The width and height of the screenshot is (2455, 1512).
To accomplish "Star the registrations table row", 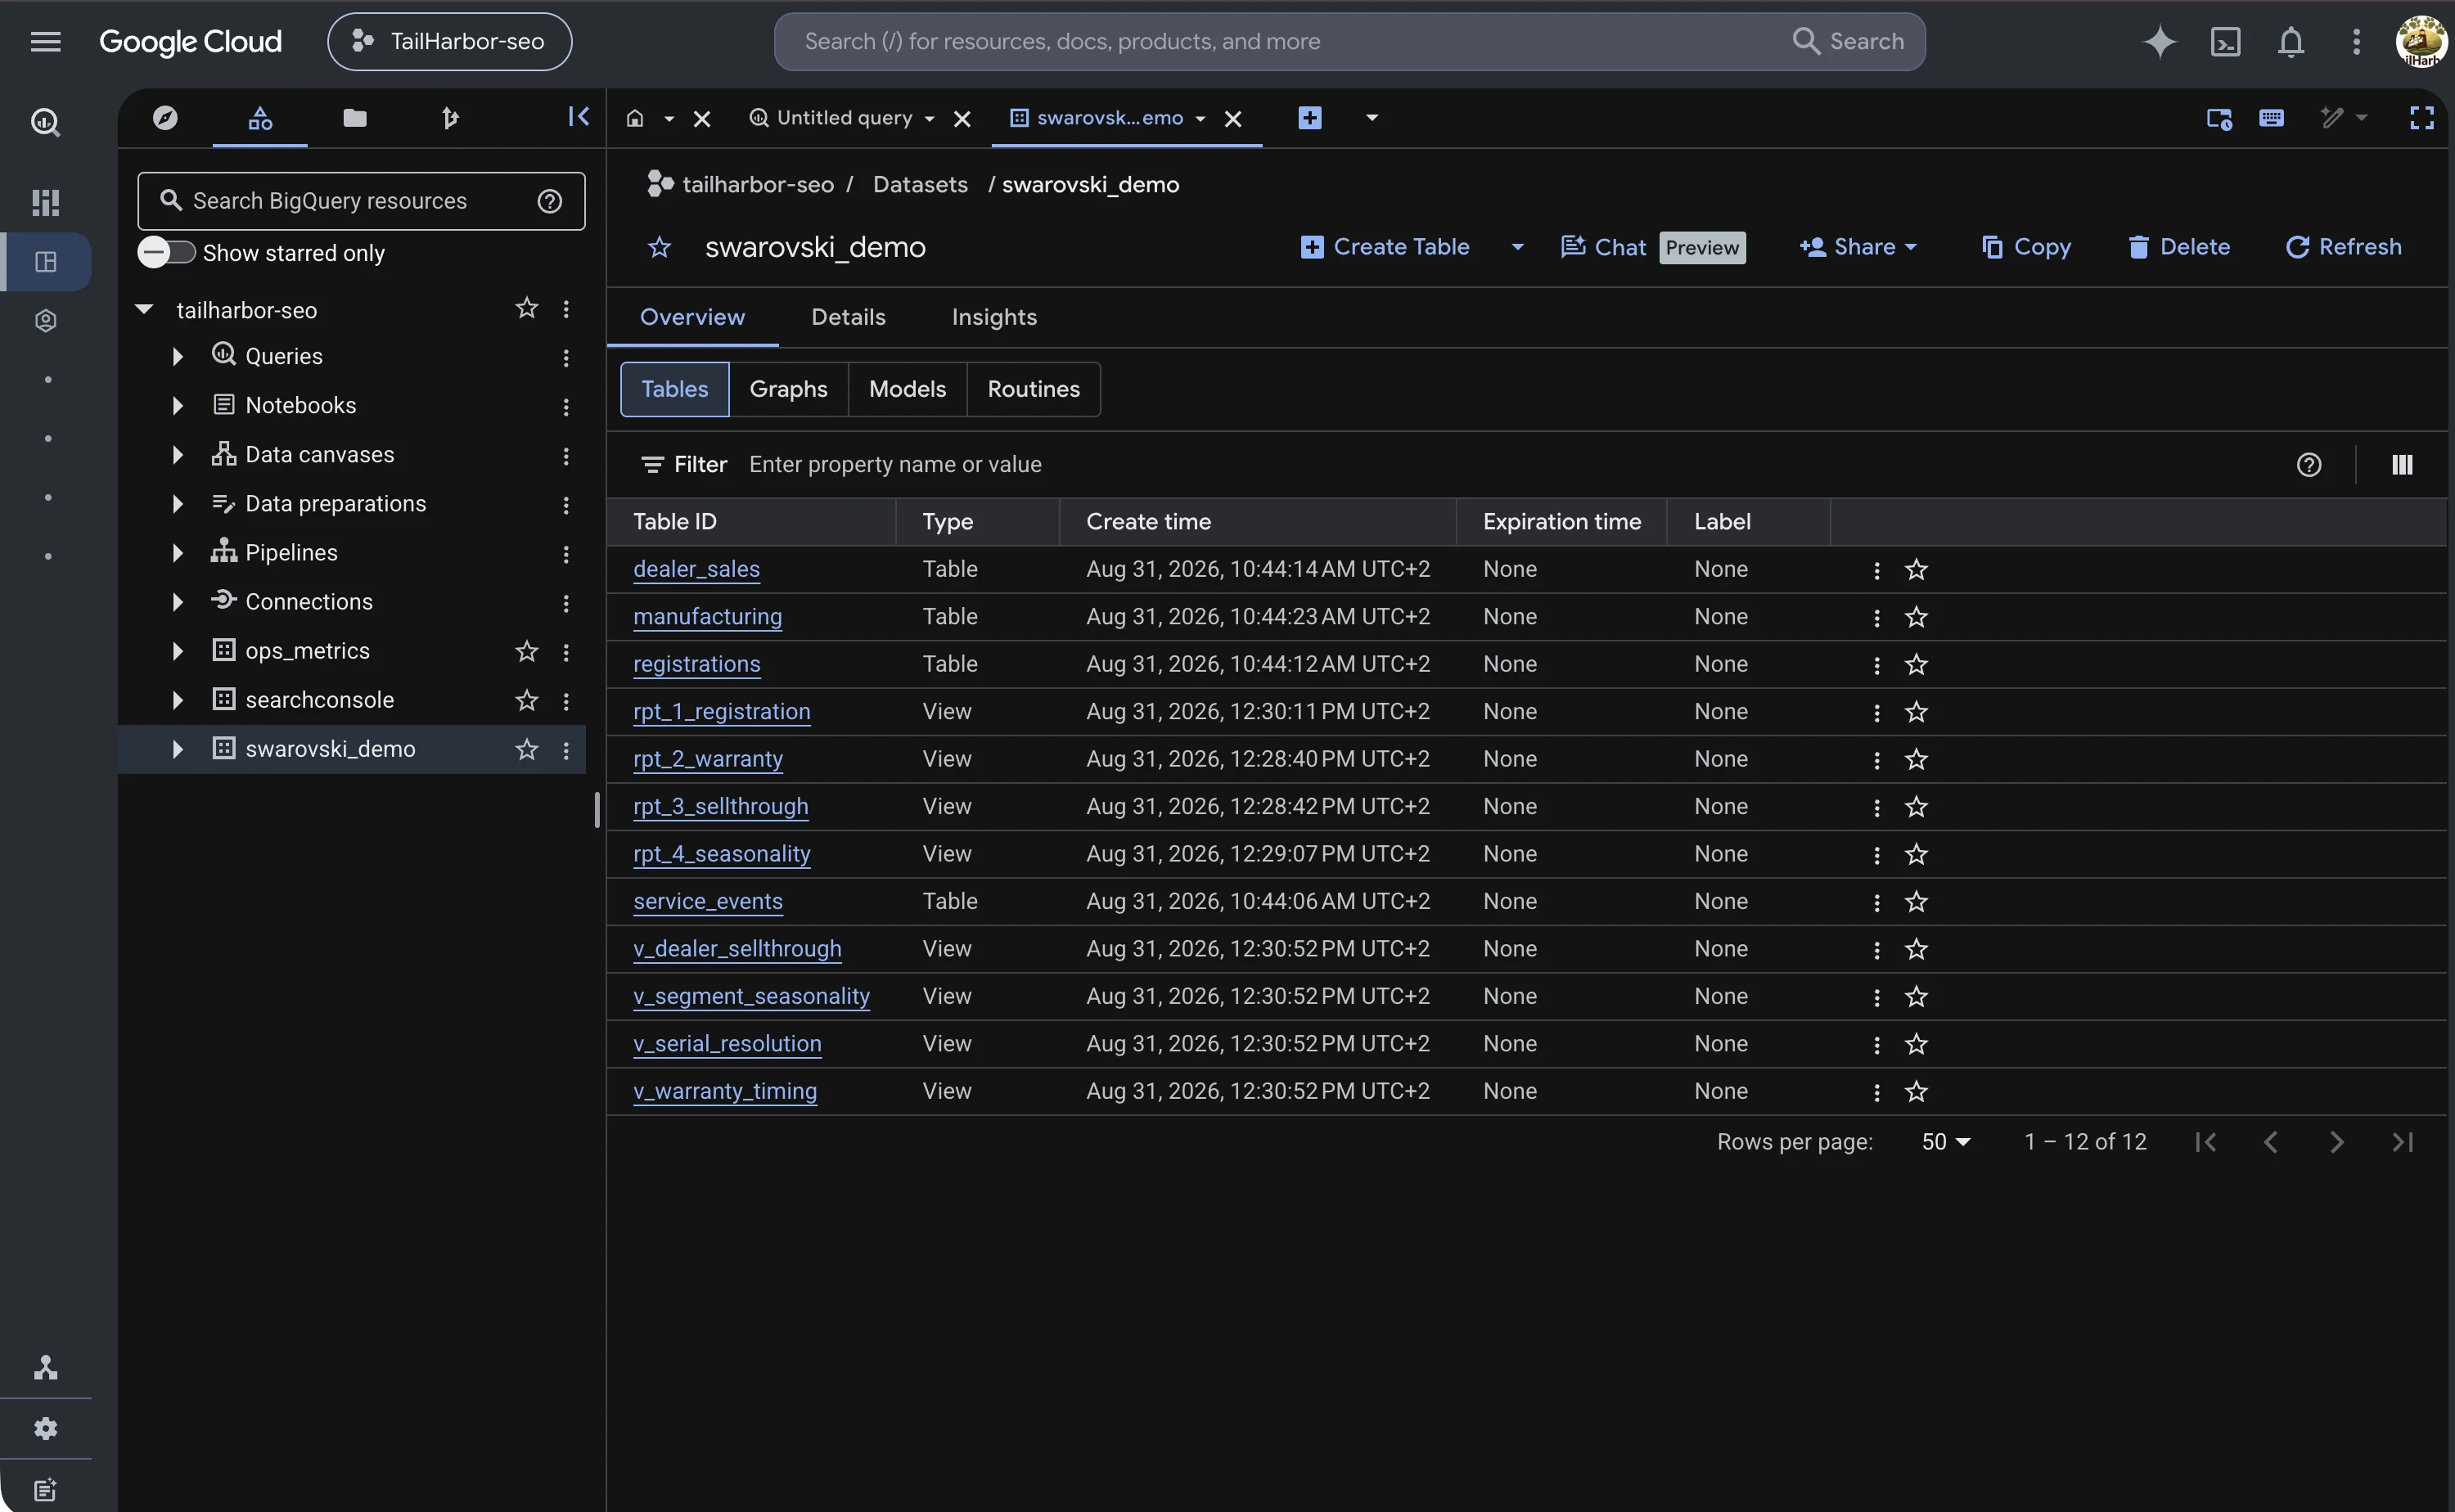I will [1916, 665].
